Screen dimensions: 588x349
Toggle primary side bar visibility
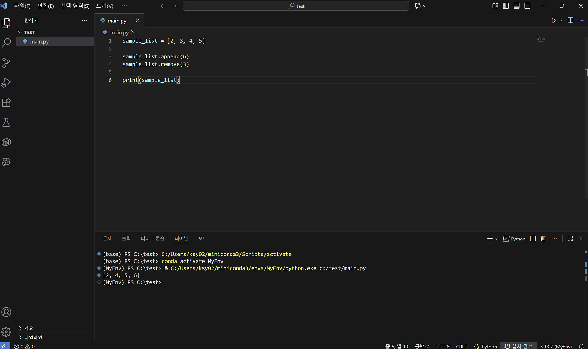506,6
